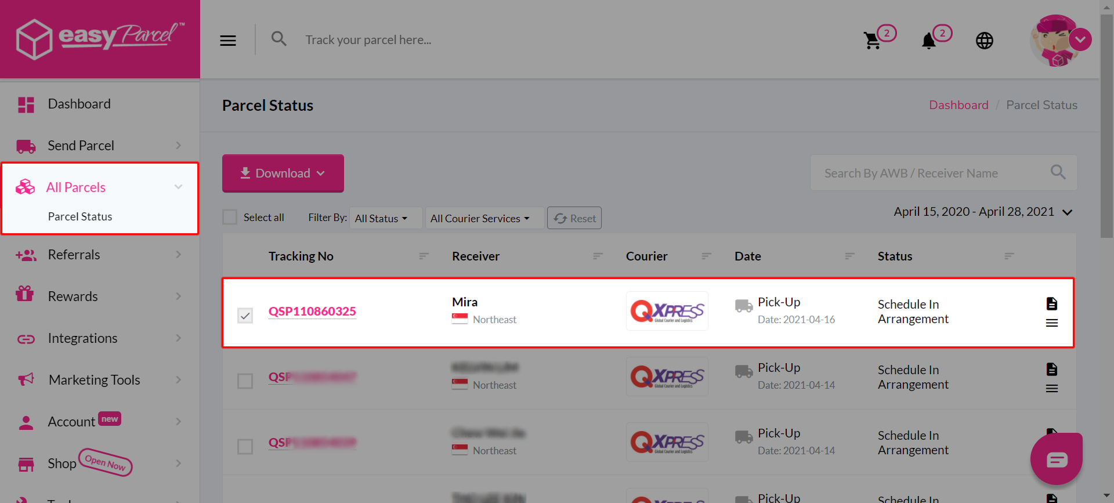This screenshot has width=1114, height=503.
Task: Open row menu icon for second parcel row
Action: [1052, 389]
